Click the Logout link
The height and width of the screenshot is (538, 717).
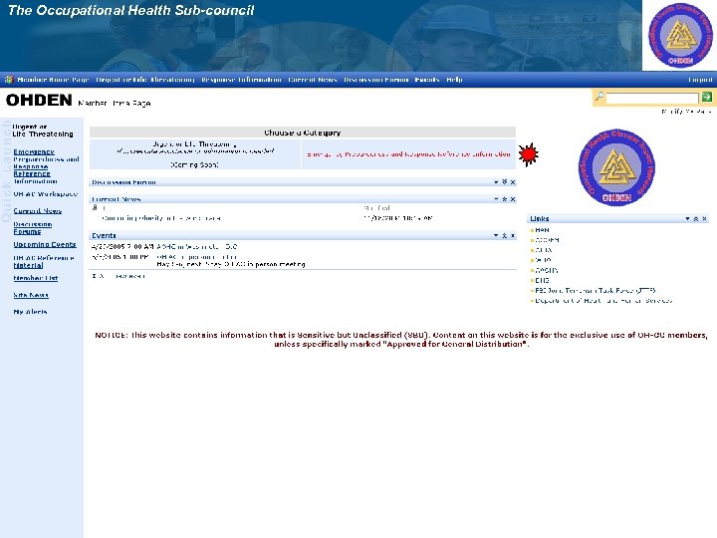click(x=700, y=80)
